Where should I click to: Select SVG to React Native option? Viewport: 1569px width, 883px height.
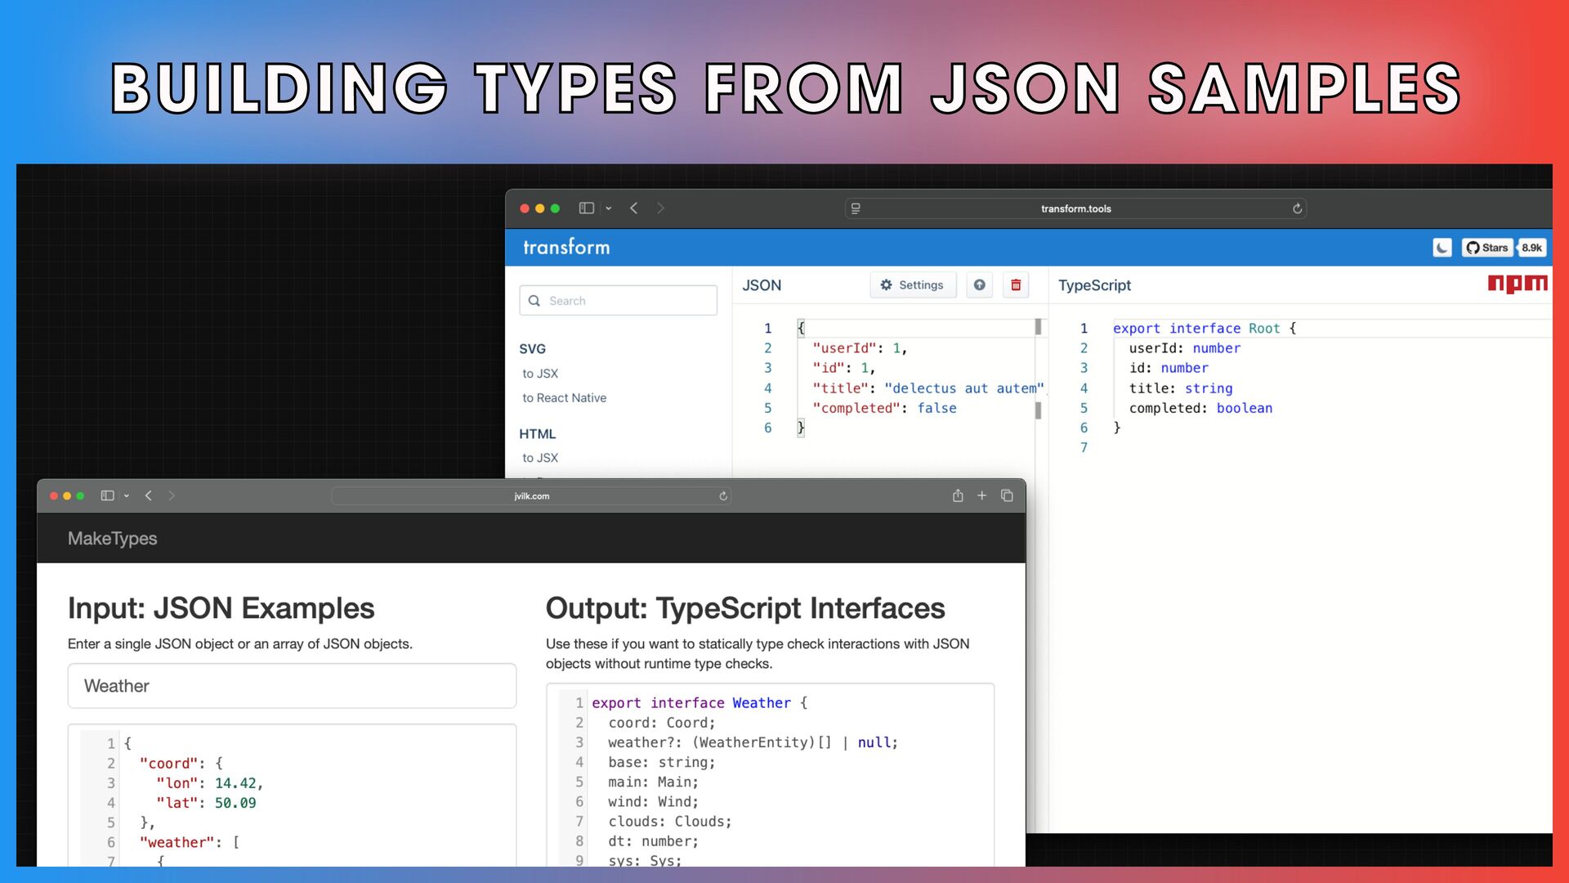coord(564,398)
